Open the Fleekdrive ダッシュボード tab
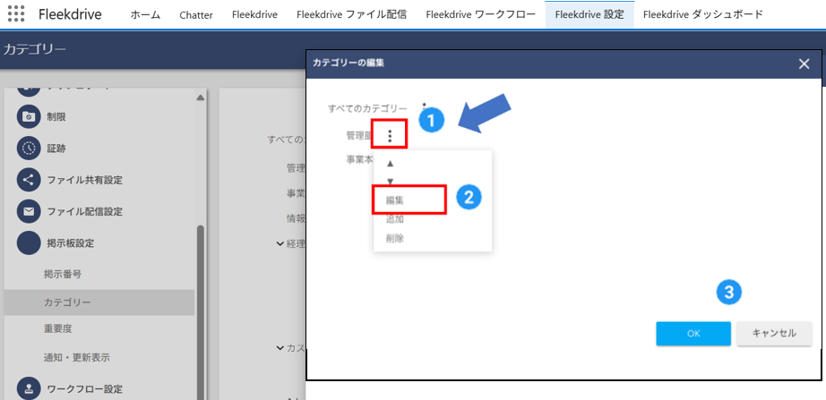This screenshot has height=400, width=826. (x=702, y=14)
